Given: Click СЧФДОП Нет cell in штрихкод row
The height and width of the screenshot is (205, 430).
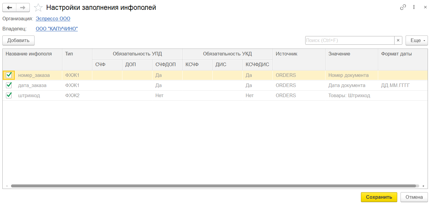Looking at the screenshot, I should (x=167, y=95).
